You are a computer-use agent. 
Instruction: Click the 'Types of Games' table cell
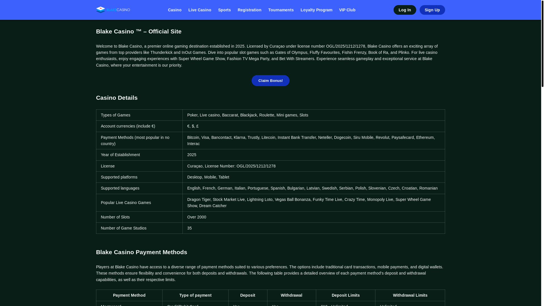[139, 115]
